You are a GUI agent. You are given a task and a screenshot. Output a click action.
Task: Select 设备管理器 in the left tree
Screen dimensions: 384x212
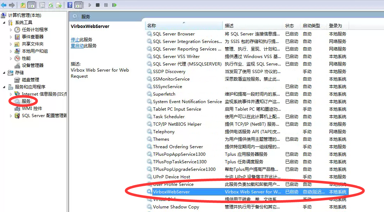(x=32, y=66)
